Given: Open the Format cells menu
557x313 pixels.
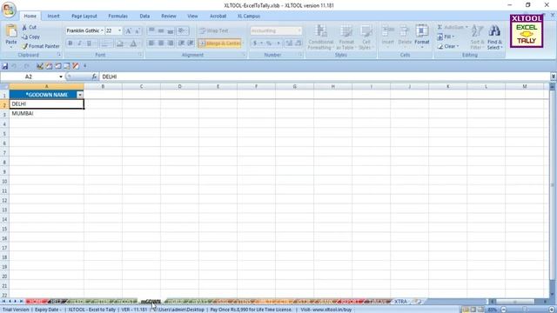Looking at the screenshot, I should (421, 36).
